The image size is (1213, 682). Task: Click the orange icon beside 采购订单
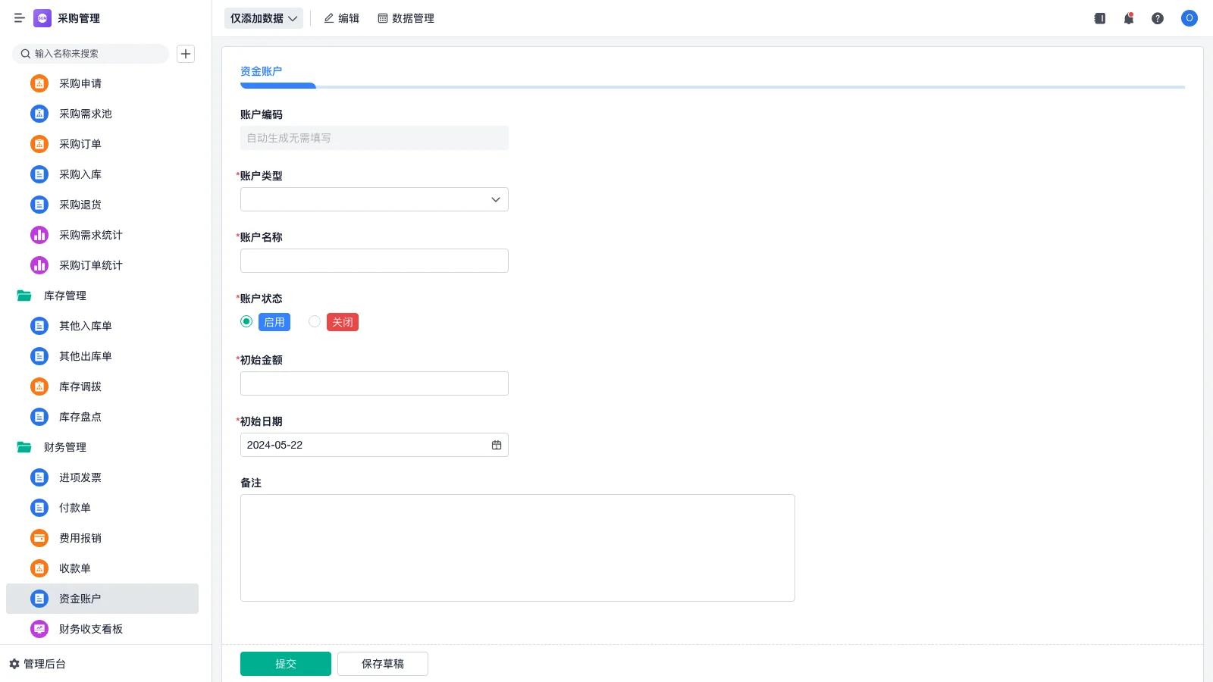click(39, 144)
